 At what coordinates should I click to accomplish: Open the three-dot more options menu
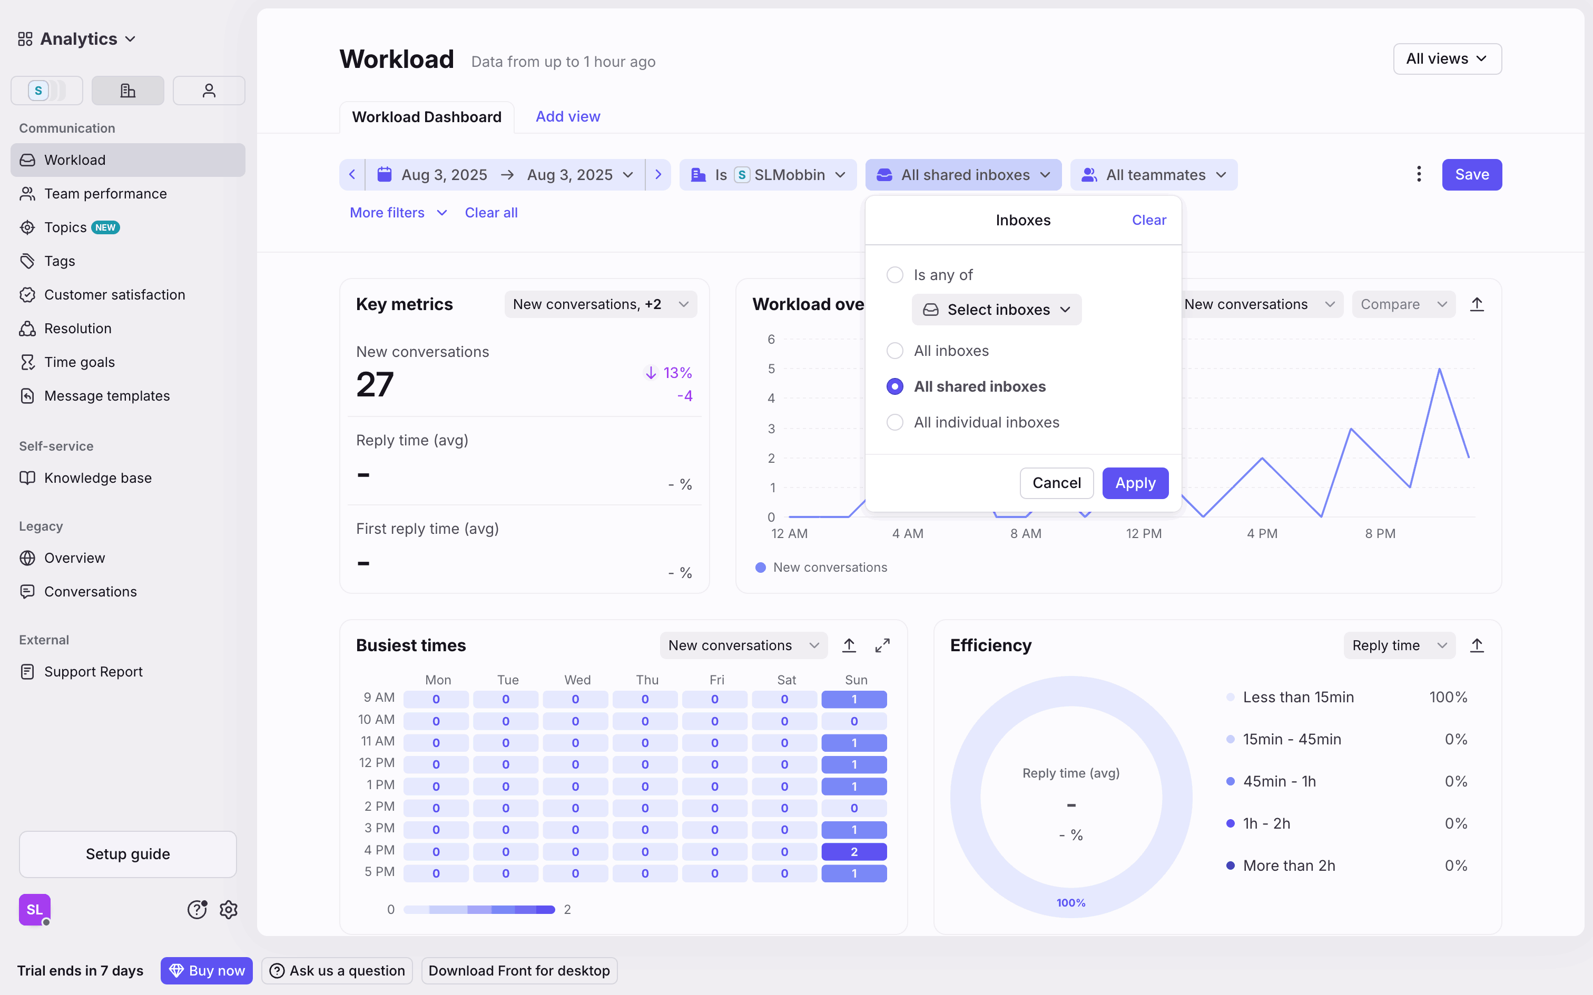pyautogui.click(x=1419, y=174)
